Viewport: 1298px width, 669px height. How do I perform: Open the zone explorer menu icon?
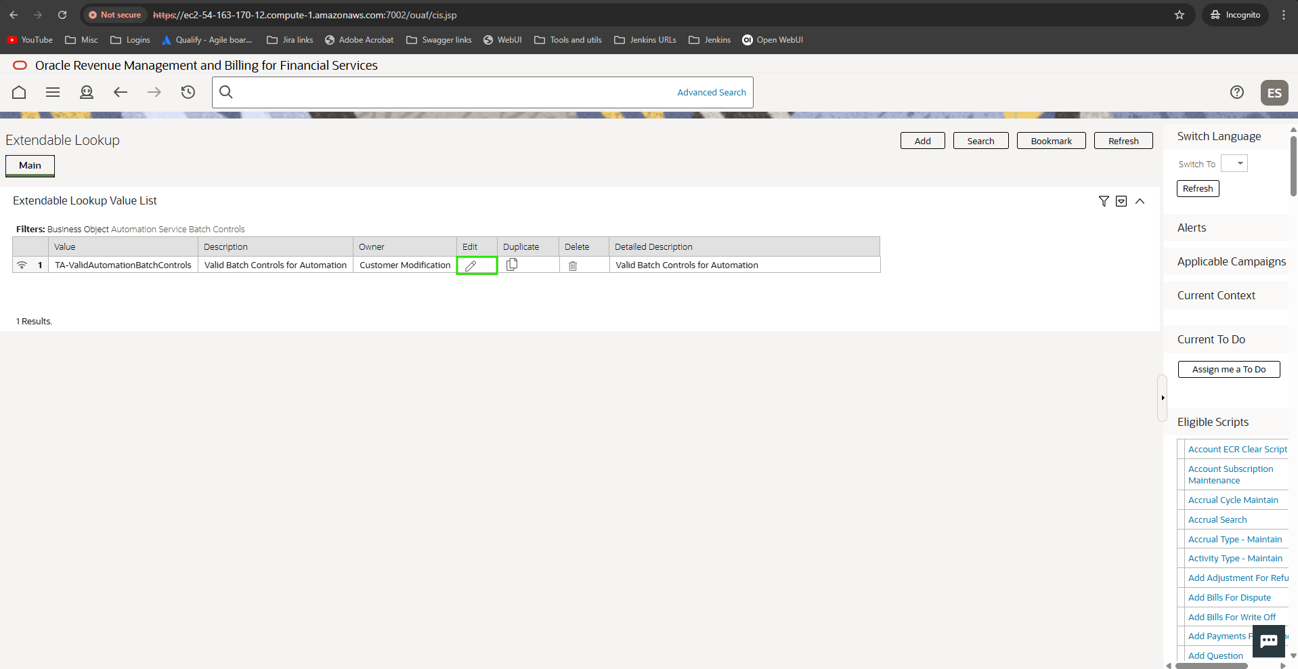click(x=1121, y=201)
